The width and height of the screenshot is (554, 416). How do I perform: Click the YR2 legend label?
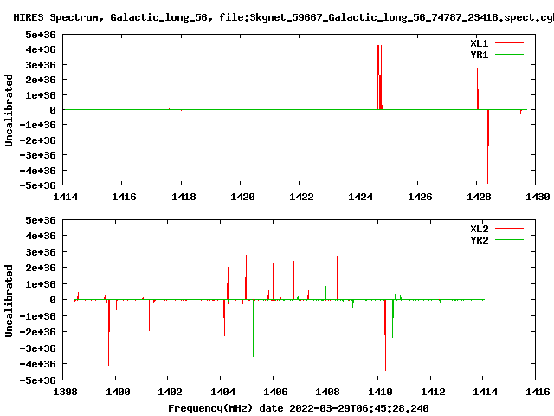coord(479,240)
